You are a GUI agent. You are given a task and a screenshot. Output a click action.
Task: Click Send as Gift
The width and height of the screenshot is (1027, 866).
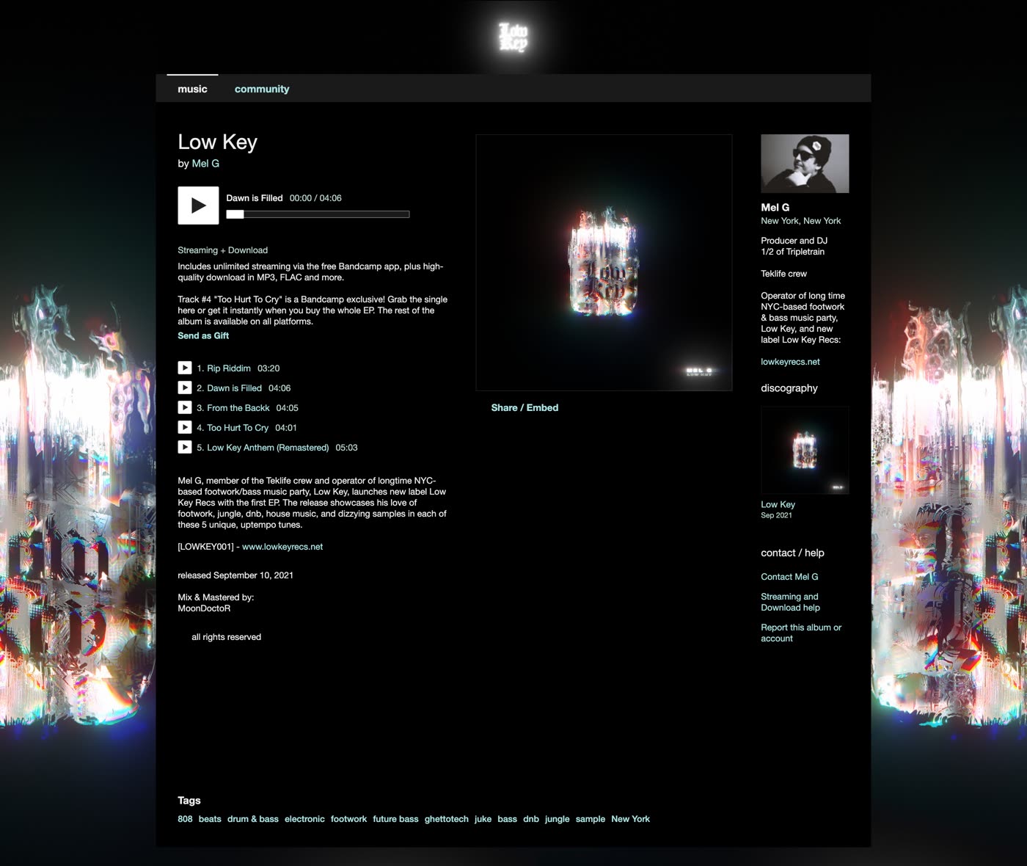tap(203, 335)
